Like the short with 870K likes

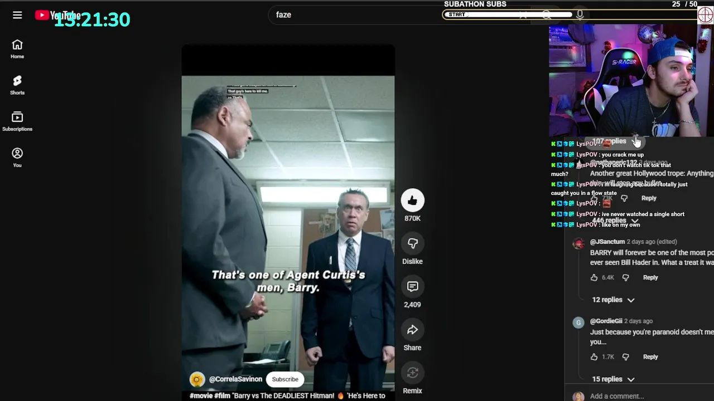click(412, 200)
